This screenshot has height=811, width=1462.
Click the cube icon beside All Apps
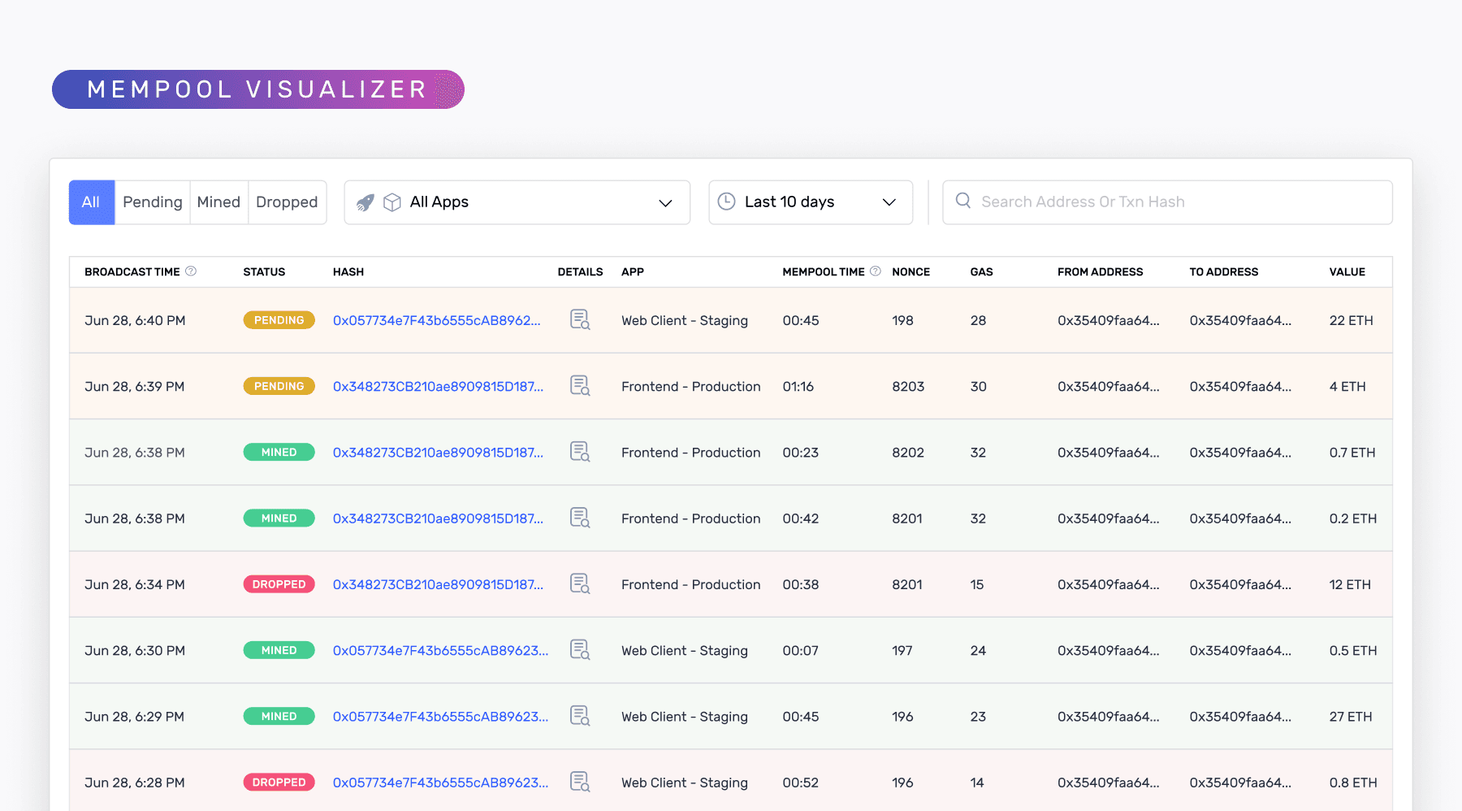393,202
